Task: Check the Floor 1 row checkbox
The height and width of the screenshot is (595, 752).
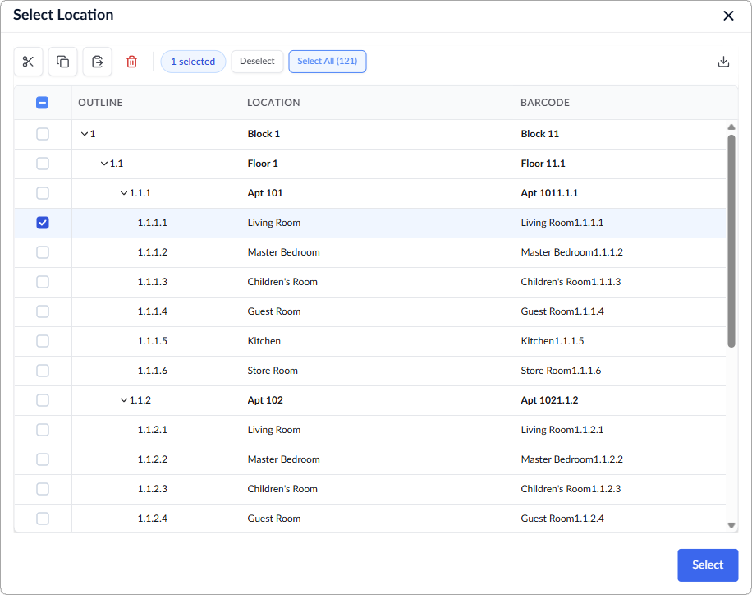Action: click(x=43, y=164)
